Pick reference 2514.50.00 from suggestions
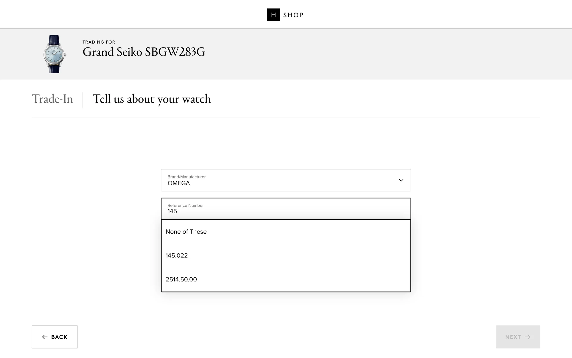Screen dimensions: 572x358 pos(181,280)
